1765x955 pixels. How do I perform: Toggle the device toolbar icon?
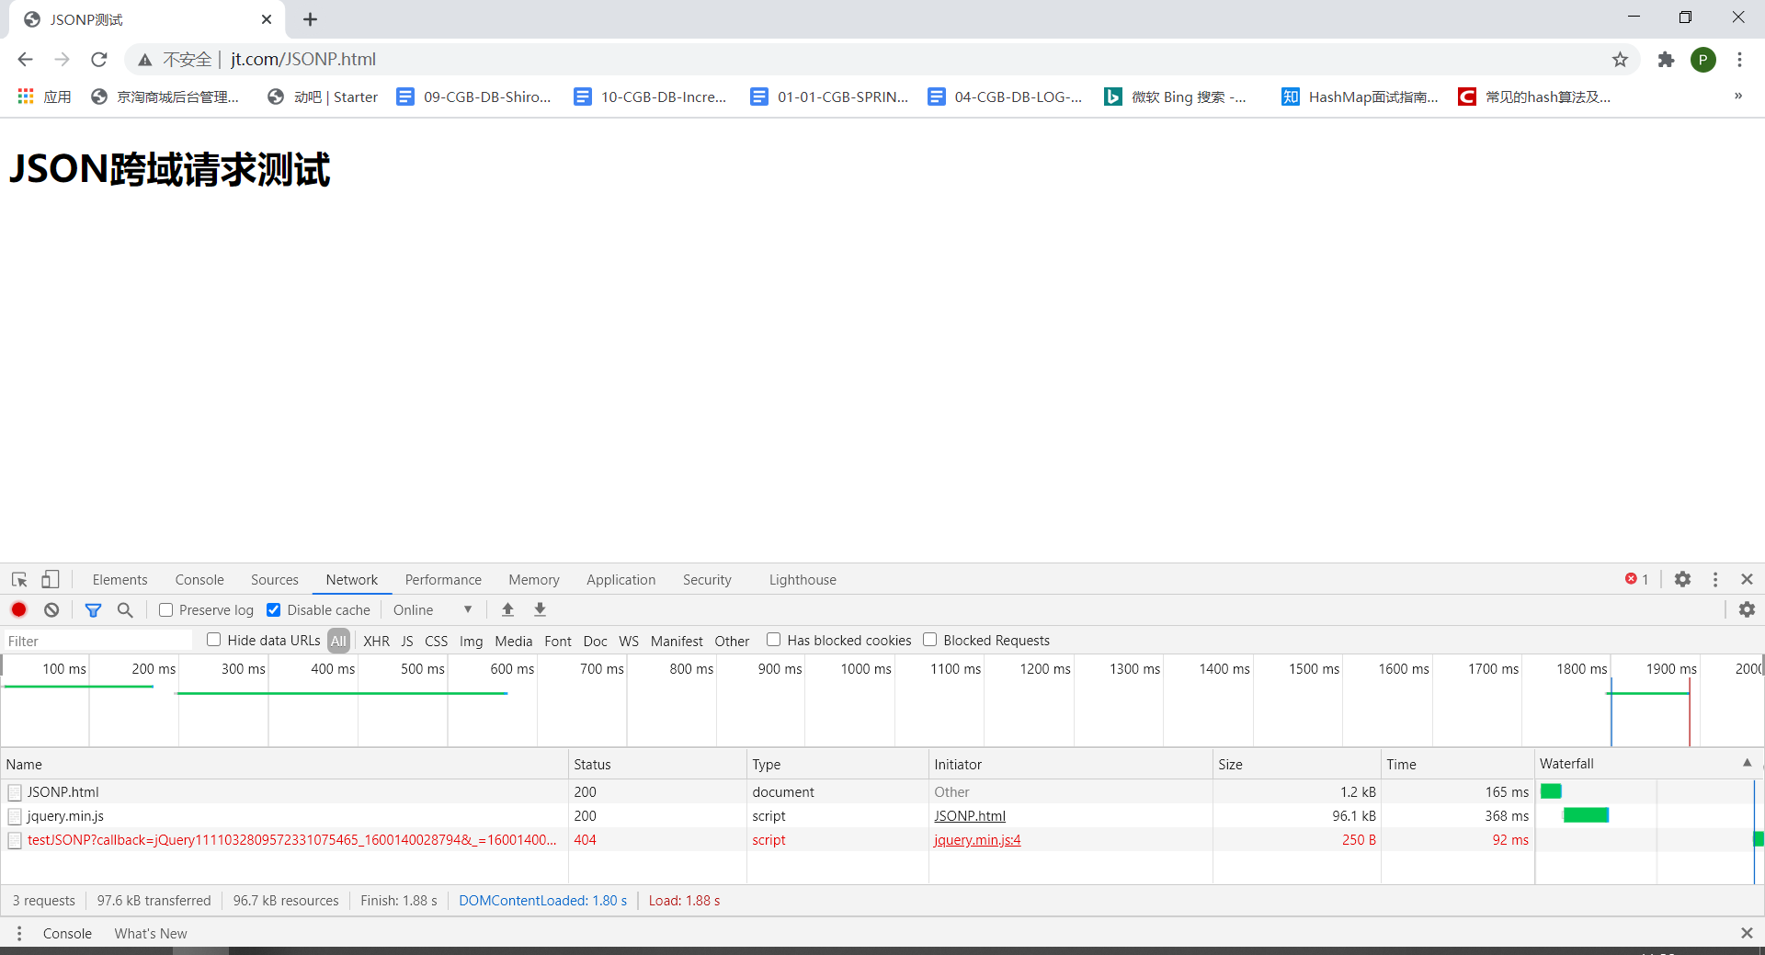point(50,580)
